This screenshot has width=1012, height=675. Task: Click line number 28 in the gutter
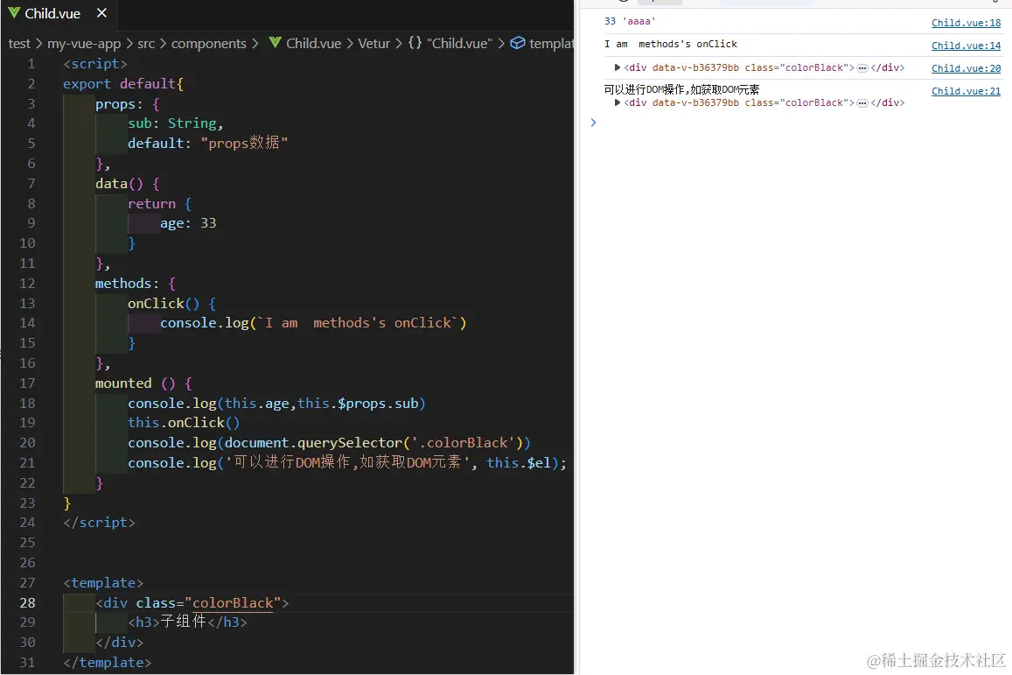(27, 602)
